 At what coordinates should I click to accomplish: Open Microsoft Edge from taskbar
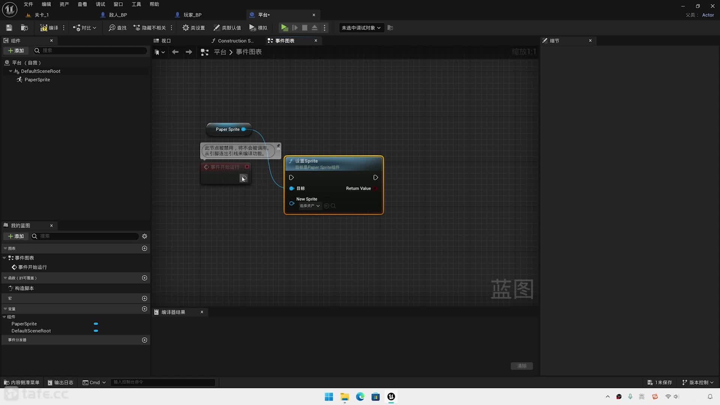360,397
